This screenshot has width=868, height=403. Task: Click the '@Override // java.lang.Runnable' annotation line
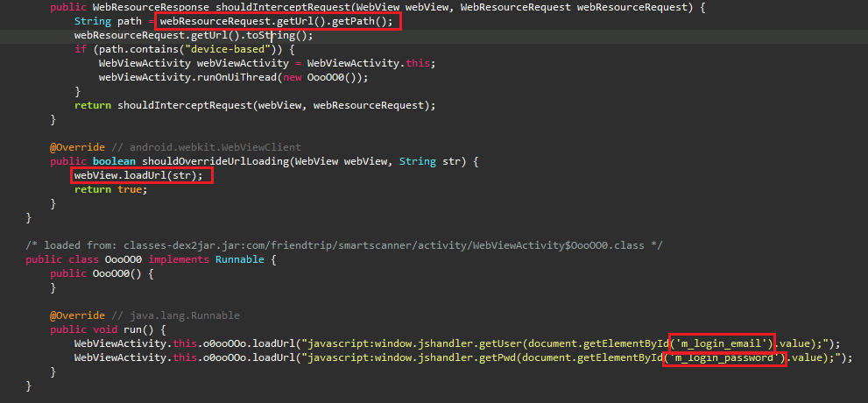pyautogui.click(x=145, y=315)
